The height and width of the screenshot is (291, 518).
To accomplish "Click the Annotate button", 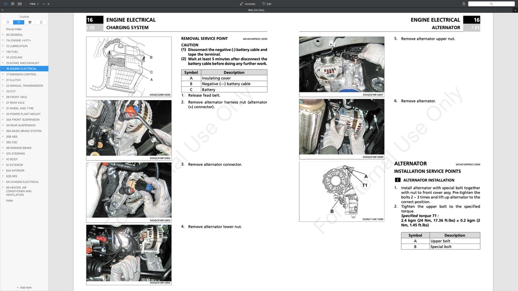I will coord(247,4).
